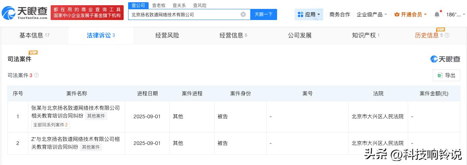Image resolution: width=467 pixels, height=165 pixels.
Task: Click the 案件金额(元) column header
Action: [x=434, y=93]
